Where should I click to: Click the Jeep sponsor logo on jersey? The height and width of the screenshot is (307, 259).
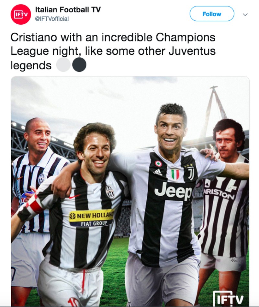coord(173,190)
